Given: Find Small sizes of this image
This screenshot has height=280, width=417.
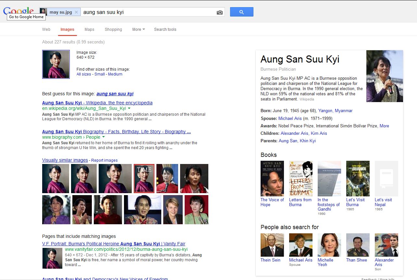Looking at the screenshot, I should [100, 74].
